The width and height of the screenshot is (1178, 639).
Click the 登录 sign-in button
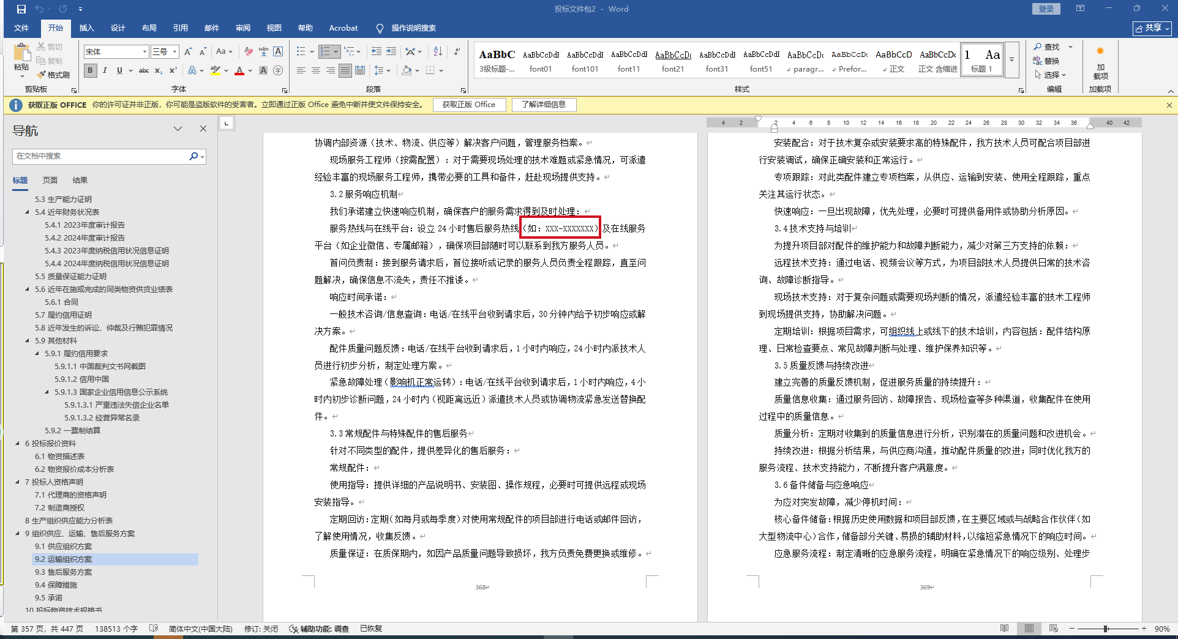[1046, 9]
